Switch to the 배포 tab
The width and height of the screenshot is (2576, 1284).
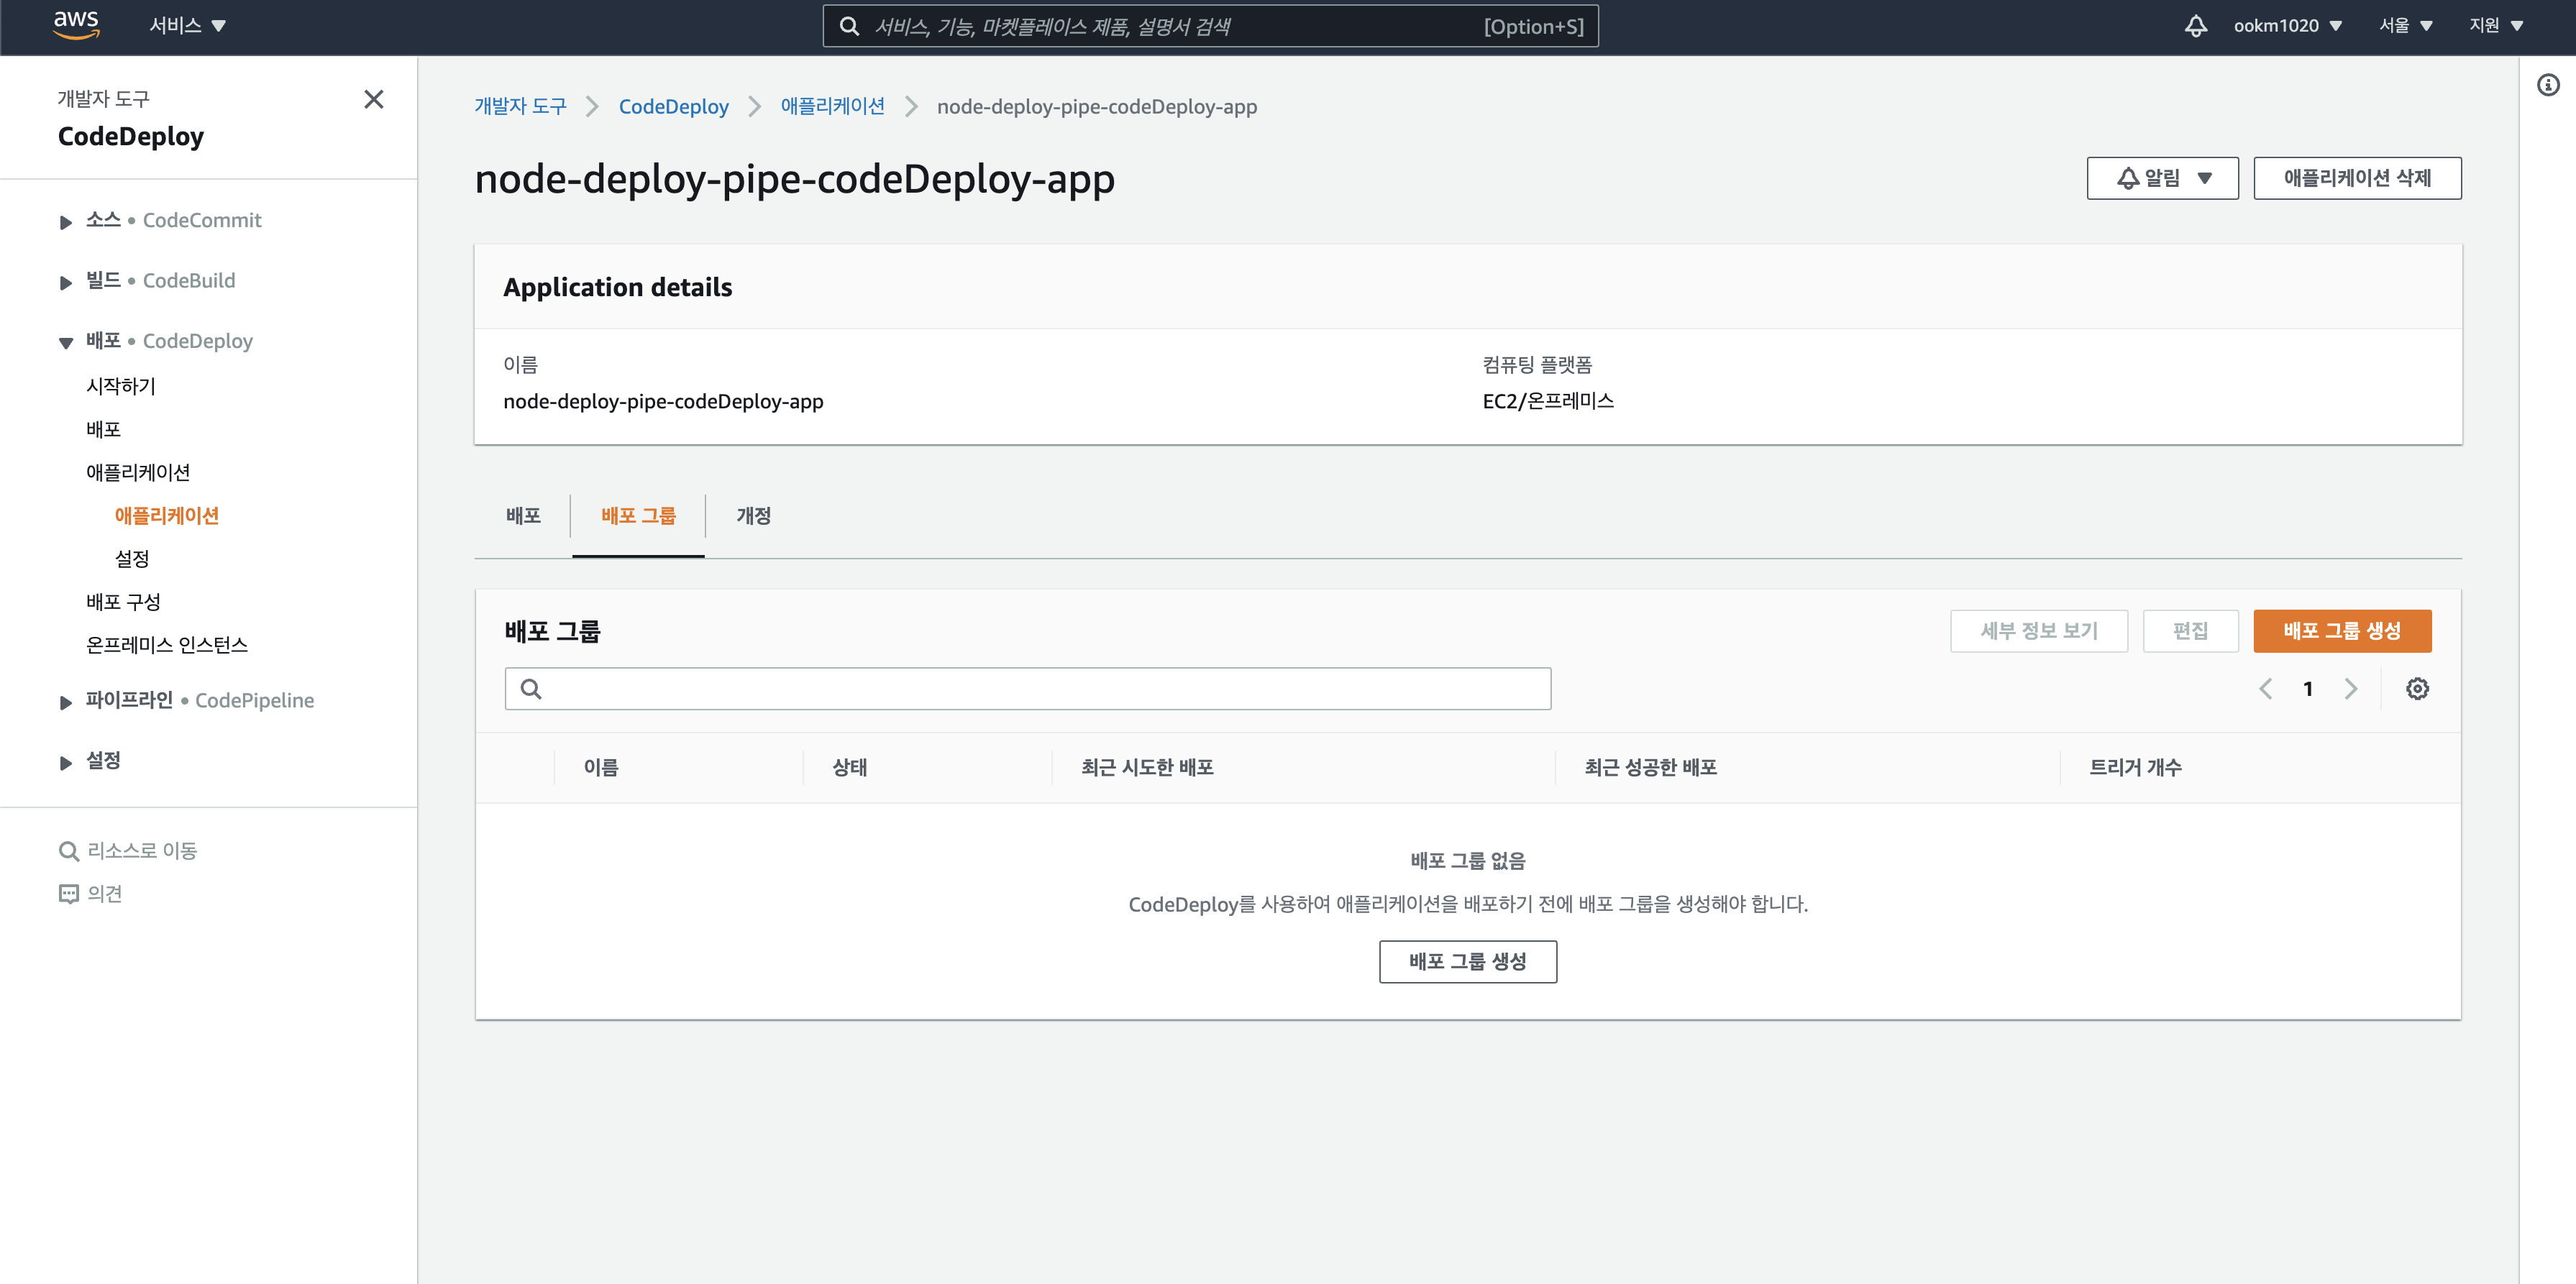[523, 516]
